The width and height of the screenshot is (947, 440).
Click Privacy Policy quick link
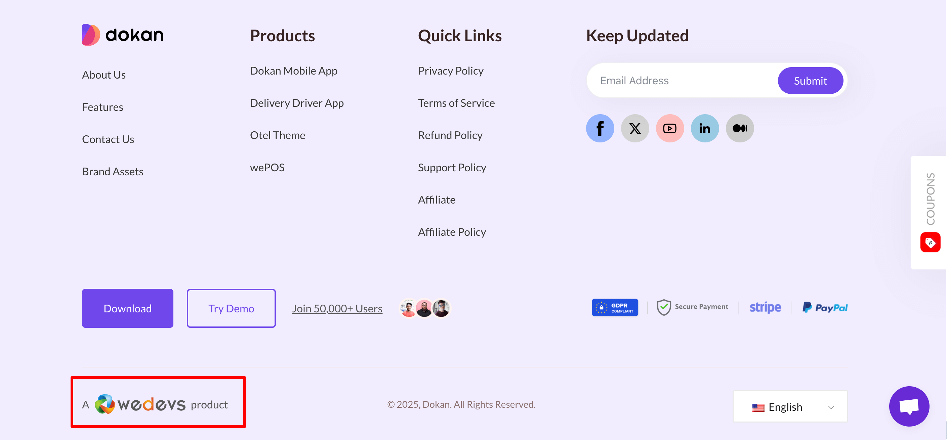point(451,71)
